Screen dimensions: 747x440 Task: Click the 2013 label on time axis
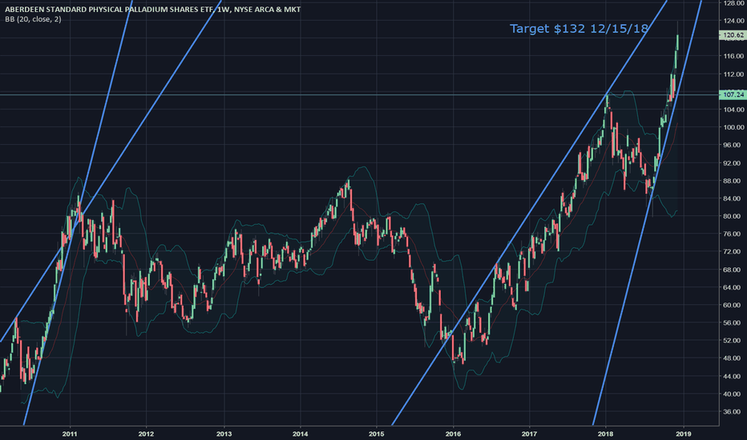click(224, 434)
